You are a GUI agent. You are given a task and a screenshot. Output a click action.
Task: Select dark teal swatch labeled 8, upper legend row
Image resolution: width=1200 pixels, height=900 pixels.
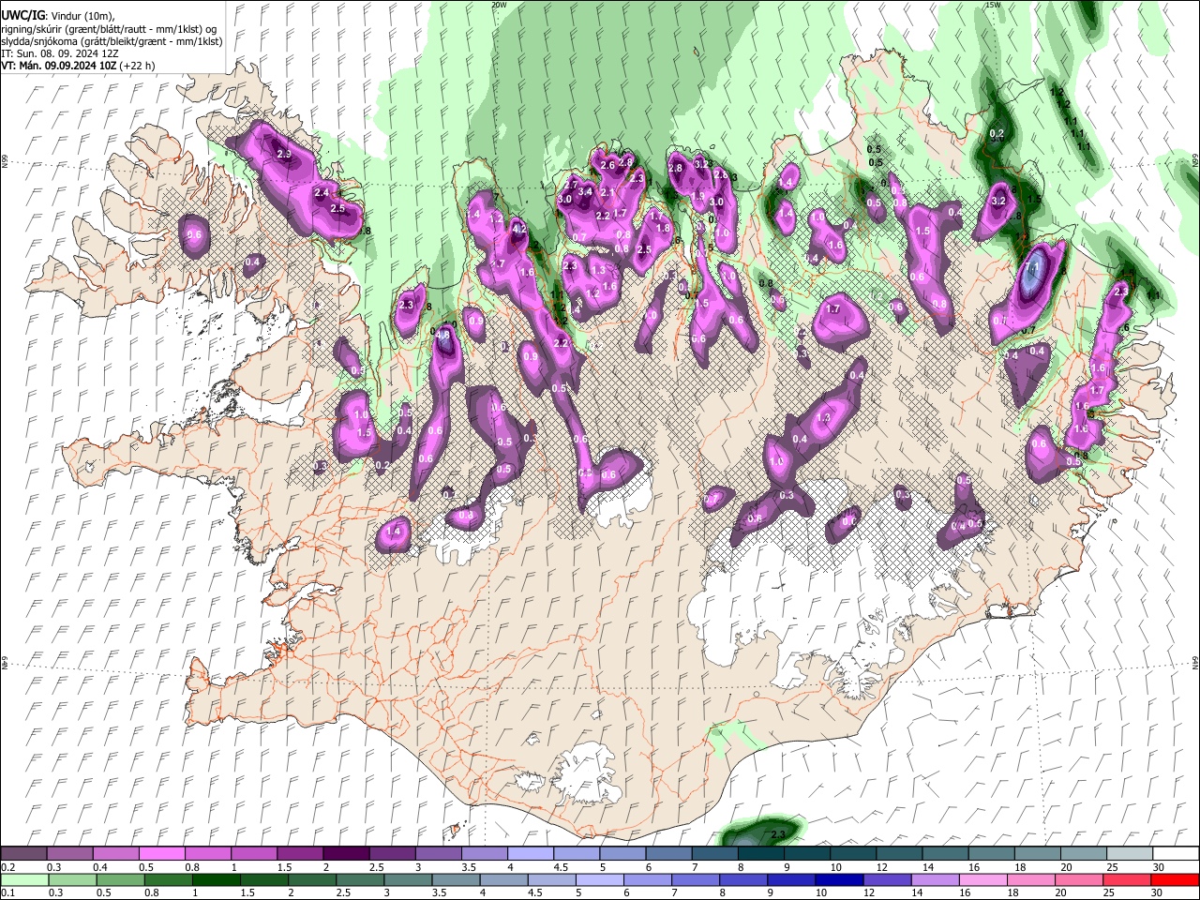click(761, 854)
